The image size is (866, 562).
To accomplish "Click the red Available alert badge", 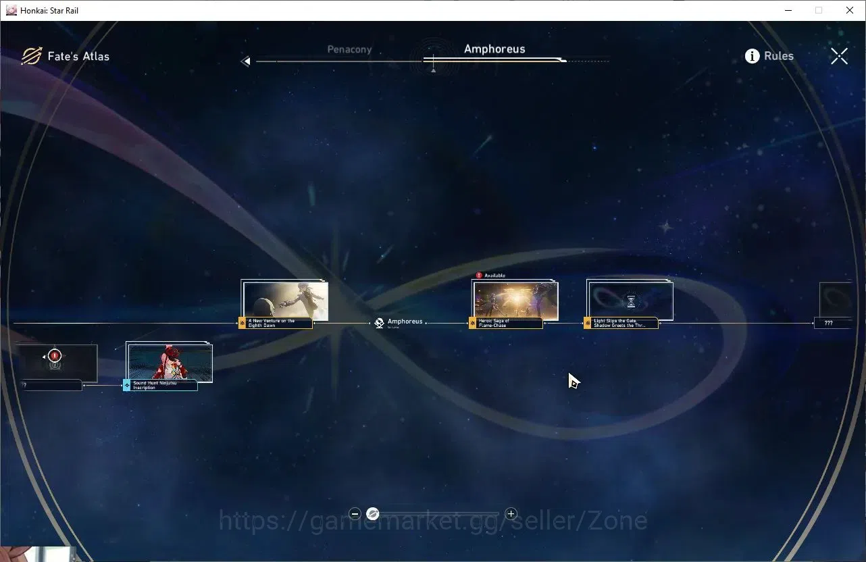I will tap(479, 276).
